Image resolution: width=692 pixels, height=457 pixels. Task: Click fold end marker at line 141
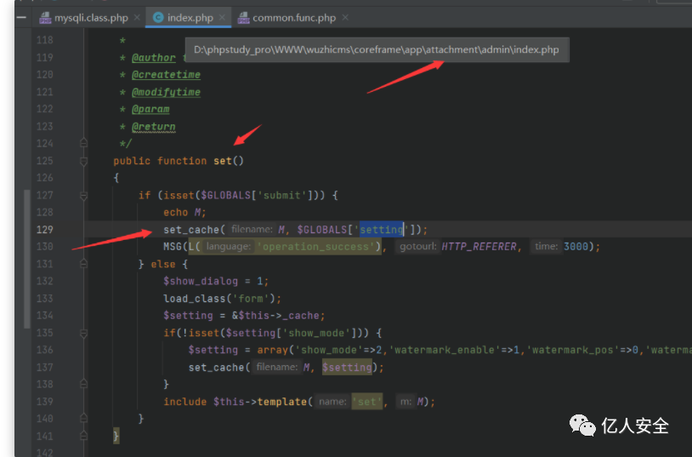coord(83,437)
